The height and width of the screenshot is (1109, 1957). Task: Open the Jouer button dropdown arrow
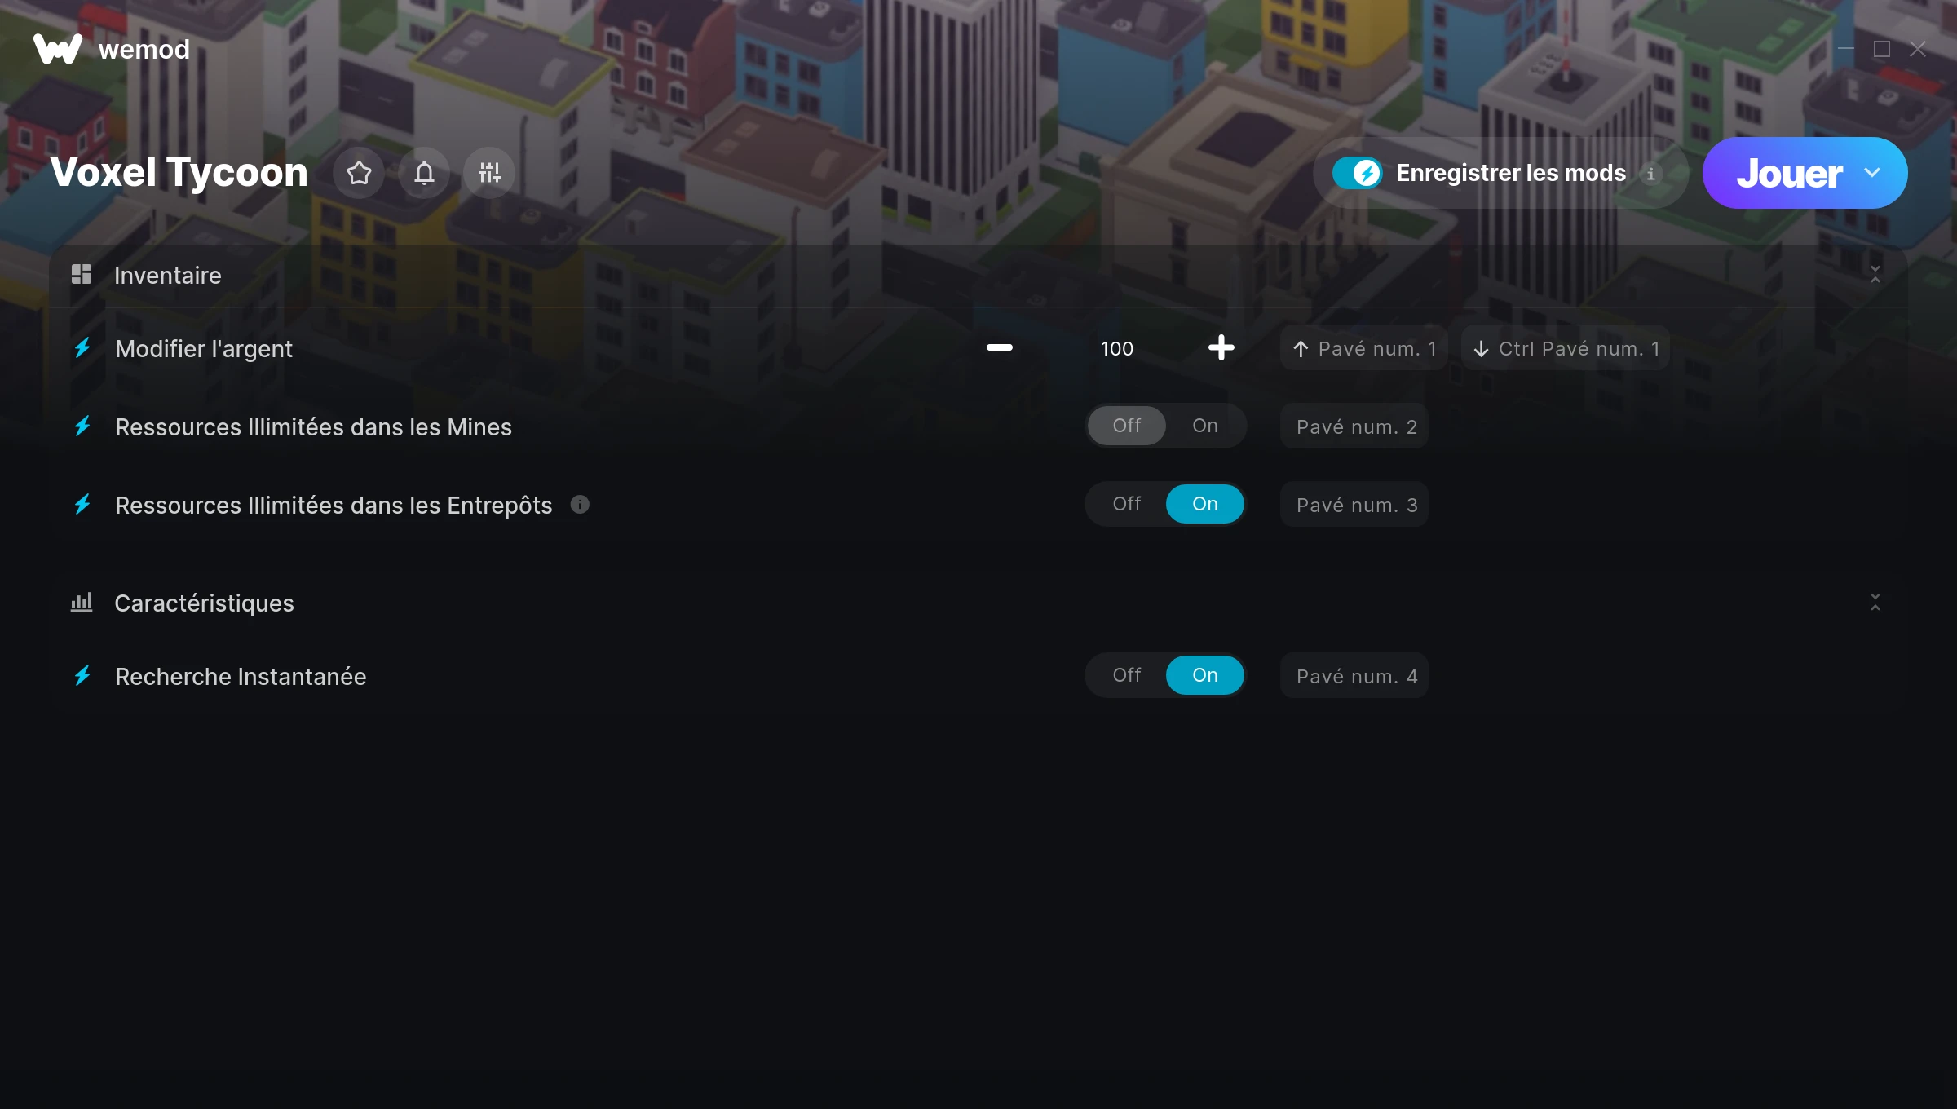(1872, 173)
